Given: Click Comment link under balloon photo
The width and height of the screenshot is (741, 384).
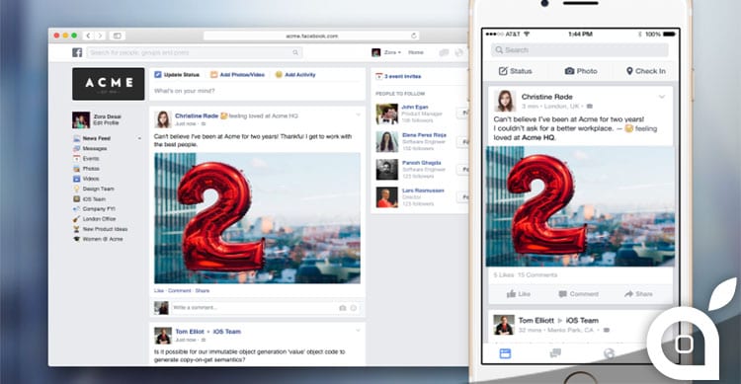Looking at the screenshot, I should (x=180, y=290).
